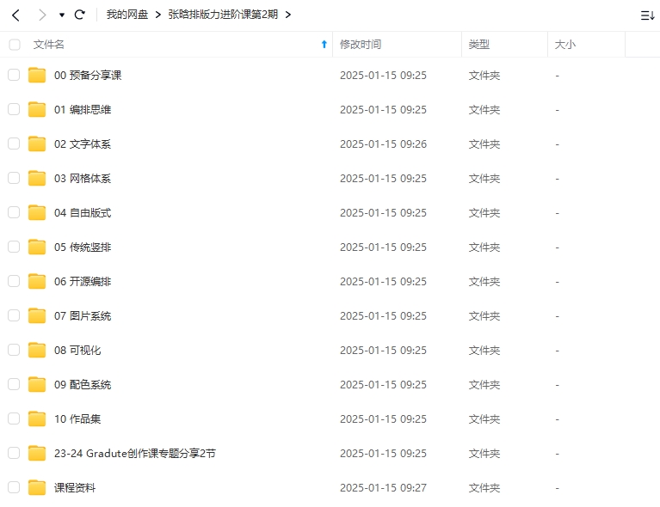The height and width of the screenshot is (507, 660).
Task: Refresh the current folder listing
Action: 80,15
